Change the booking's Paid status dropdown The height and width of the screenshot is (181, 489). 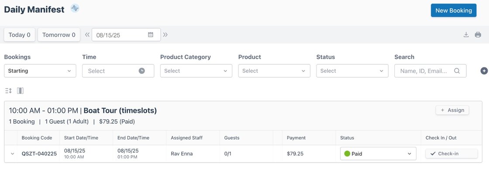378,154
